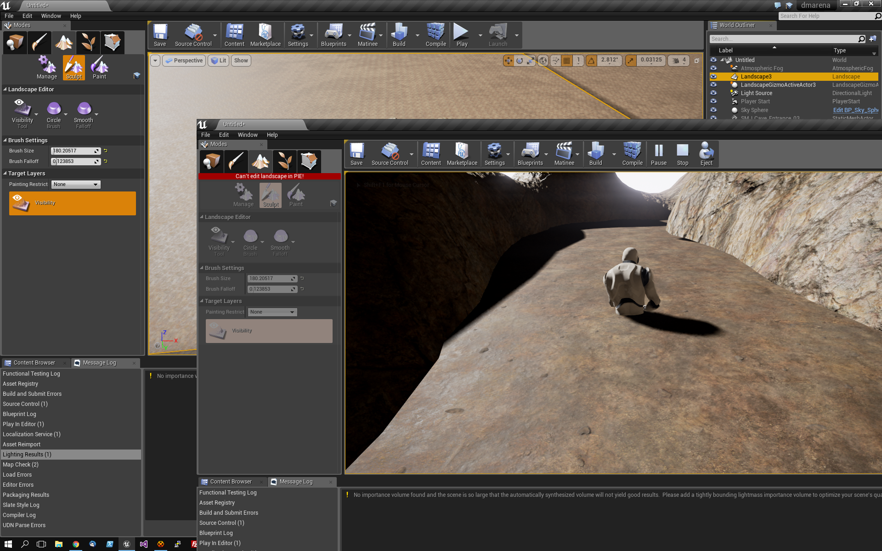
Task: Choose Circle Brush in back Landscape Editor
Action: pos(54,115)
